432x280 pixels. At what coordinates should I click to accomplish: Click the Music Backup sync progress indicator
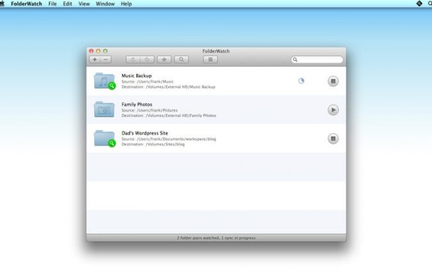coord(301,80)
